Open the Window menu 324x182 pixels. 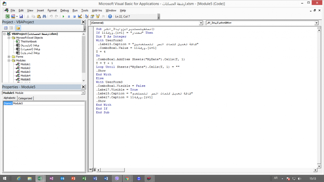pyautogui.click(x=111, y=11)
